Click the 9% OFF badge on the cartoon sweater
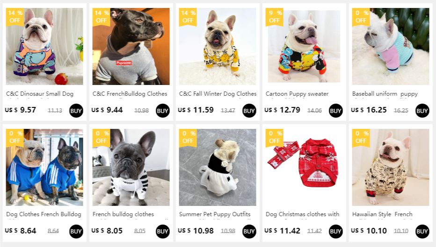436x247 pixels. (275, 17)
